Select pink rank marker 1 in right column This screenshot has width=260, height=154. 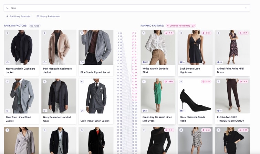click(x=133, y=33)
